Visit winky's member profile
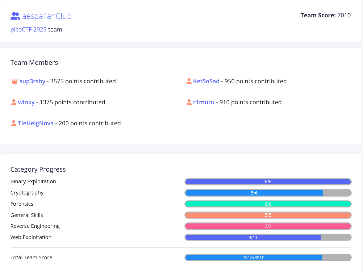 point(26,102)
